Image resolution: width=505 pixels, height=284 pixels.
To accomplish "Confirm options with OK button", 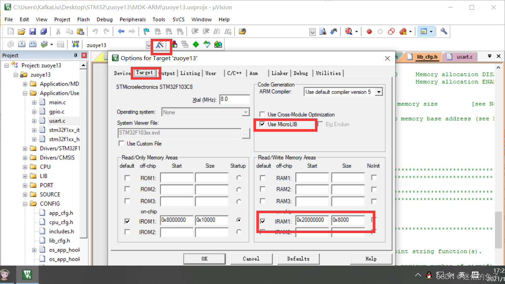I will pyautogui.click(x=204, y=259).
